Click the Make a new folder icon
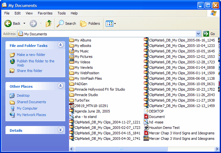The width and height of the screenshot is (221, 153). pos(12,55)
